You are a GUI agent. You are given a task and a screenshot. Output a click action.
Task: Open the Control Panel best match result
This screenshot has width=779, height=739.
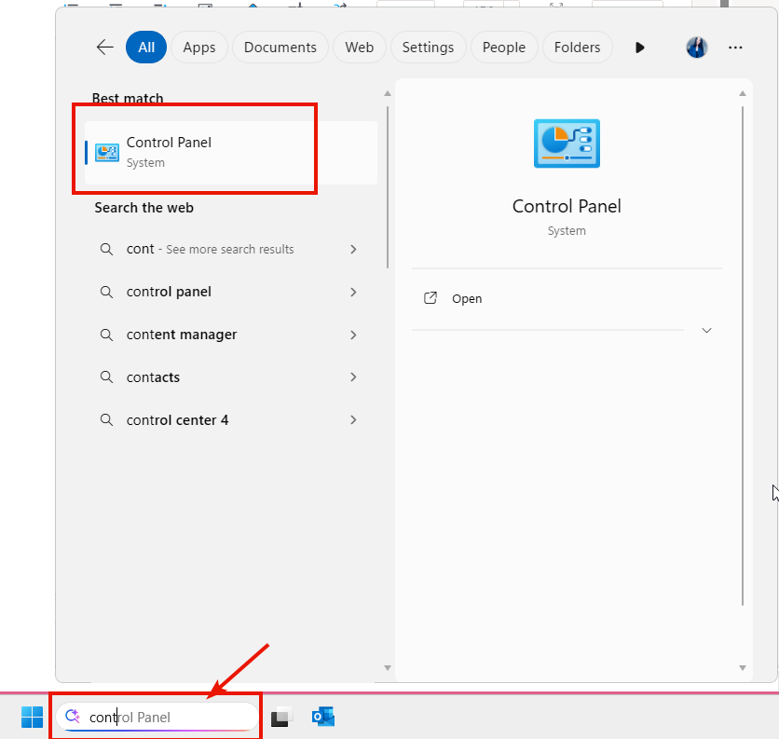[231, 153]
